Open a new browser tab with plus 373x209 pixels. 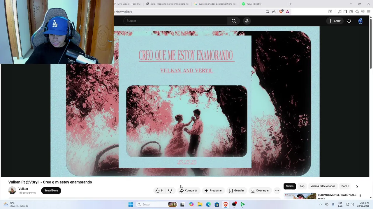pyautogui.click(x=291, y=4)
